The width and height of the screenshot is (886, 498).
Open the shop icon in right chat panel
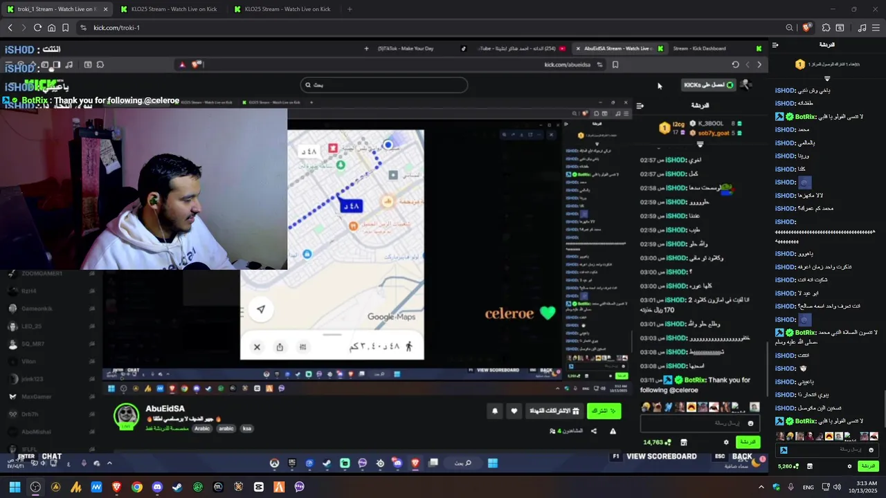click(x=810, y=466)
